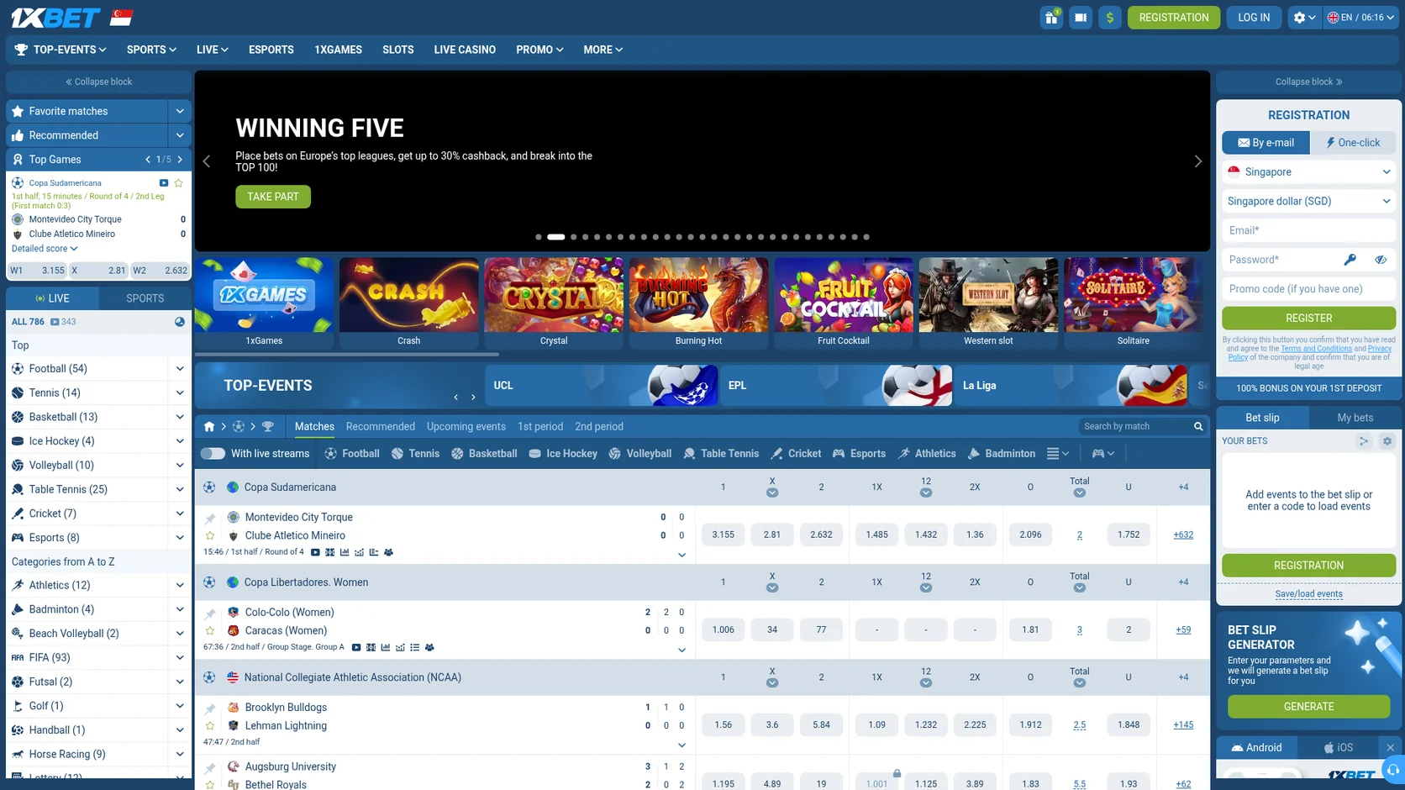Expand Montevideo City Torque match markets chevron
The height and width of the screenshot is (790, 1405).
(681, 555)
